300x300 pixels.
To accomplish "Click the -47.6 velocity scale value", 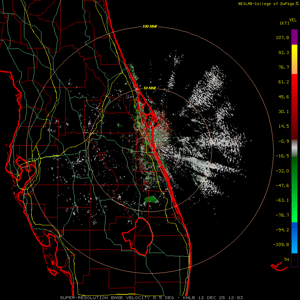I will pyautogui.click(x=282, y=186).
